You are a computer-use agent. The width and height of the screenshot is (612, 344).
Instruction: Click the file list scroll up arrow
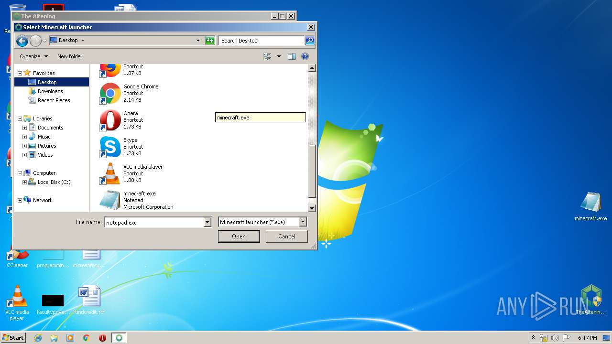[312, 68]
